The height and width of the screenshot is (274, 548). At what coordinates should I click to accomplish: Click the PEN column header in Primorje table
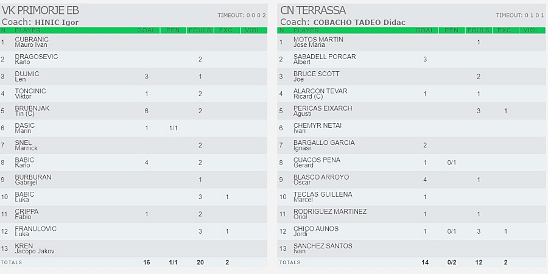(x=173, y=30)
